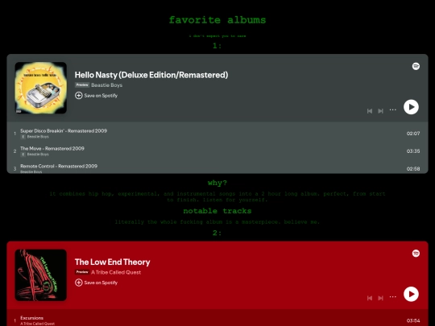
Task: Play The Low End Theory album
Action: point(411,294)
